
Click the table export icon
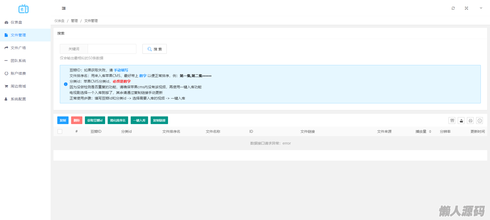pos(461,120)
